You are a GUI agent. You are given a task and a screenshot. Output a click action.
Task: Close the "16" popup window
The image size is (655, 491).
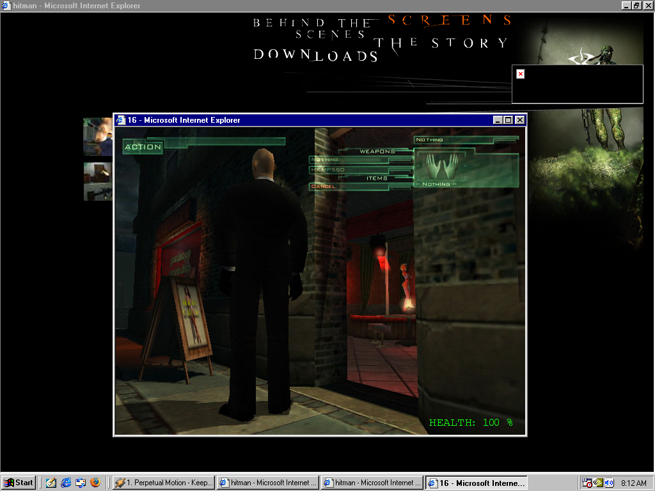click(519, 120)
